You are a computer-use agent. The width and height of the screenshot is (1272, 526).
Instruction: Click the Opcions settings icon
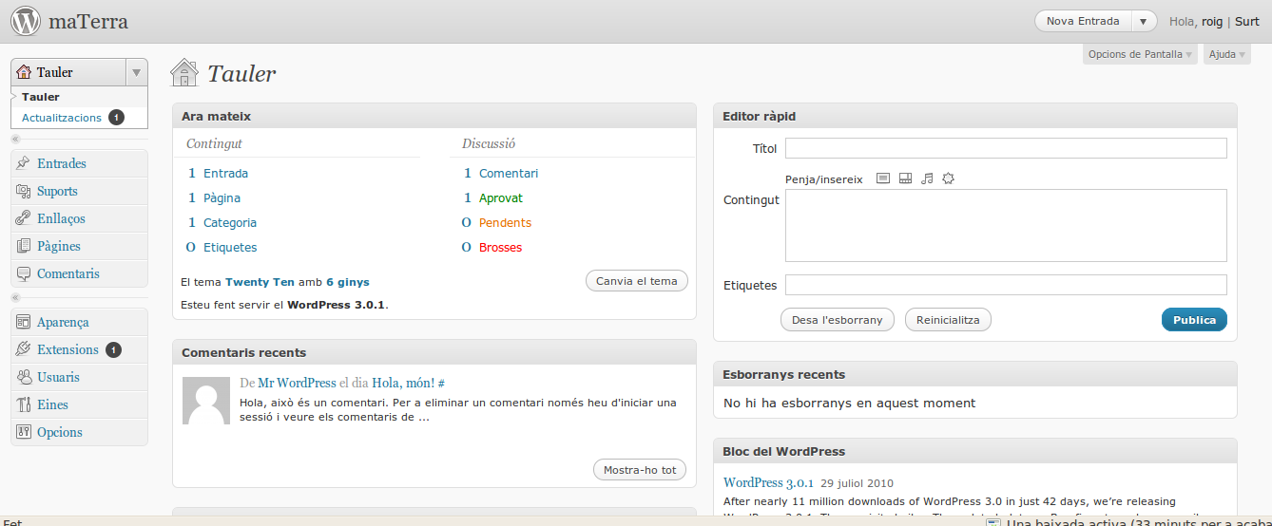[x=24, y=432]
